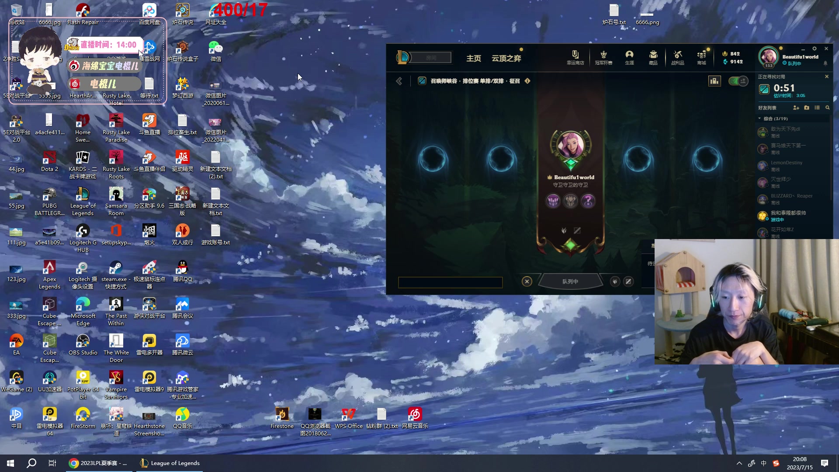Open the 冠军杯赛 Clash icon
The height and width of the screenshot is (472, 839).
point(603,57)
